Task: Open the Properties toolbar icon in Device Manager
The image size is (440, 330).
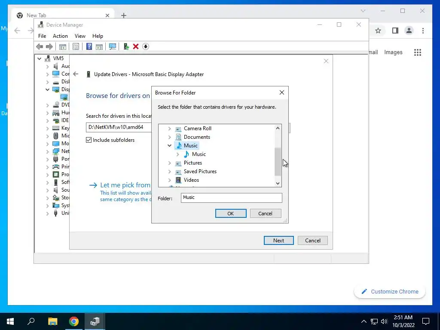Action: point(76,46)
